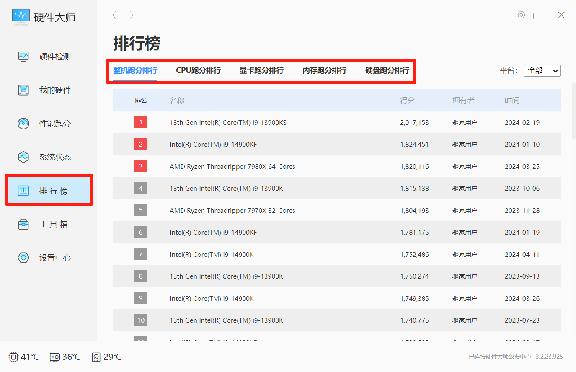
Task: Switch to 整机跑分排行 tab
Action: 135,70
